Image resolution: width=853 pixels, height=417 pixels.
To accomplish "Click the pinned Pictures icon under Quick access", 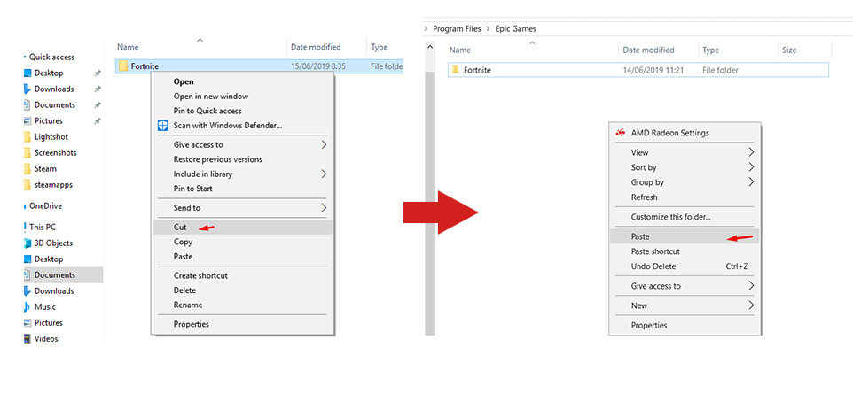I will (x=27, y=120).
